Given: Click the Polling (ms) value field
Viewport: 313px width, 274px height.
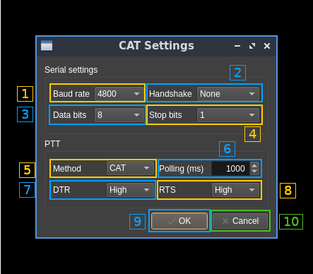Looking at the screenshot, I should click(x=231, y=169).
